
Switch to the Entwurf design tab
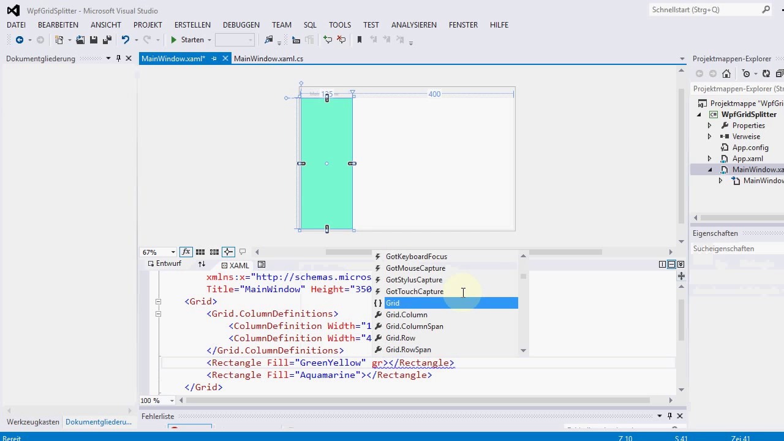click(x=164, y=263)
